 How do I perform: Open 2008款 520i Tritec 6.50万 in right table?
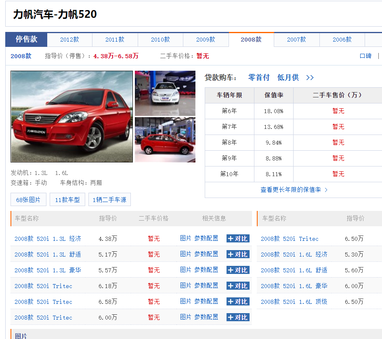click(290, 238)
